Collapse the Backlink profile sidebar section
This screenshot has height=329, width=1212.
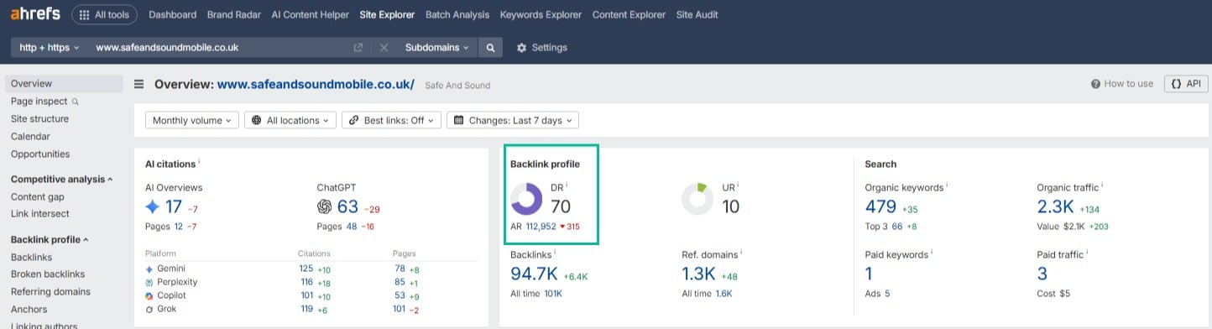(x=50, y=239)
